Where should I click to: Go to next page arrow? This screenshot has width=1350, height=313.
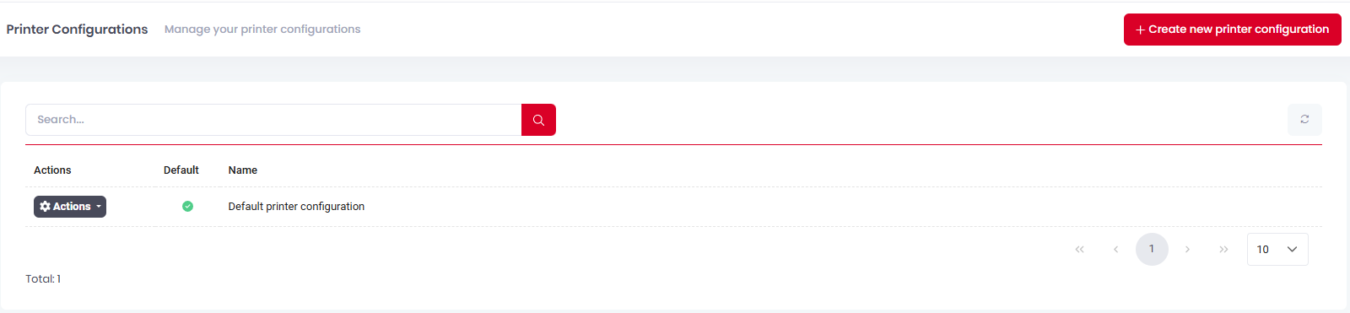pyautogui.click(x=1187, y=249)
